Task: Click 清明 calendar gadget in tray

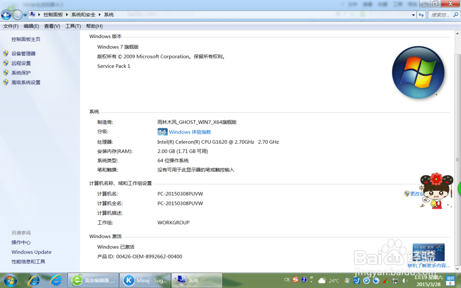Action: [x=450, y=281]
